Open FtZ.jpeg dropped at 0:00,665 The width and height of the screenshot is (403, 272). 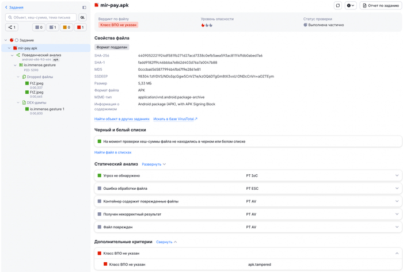(x=36, y=92)
